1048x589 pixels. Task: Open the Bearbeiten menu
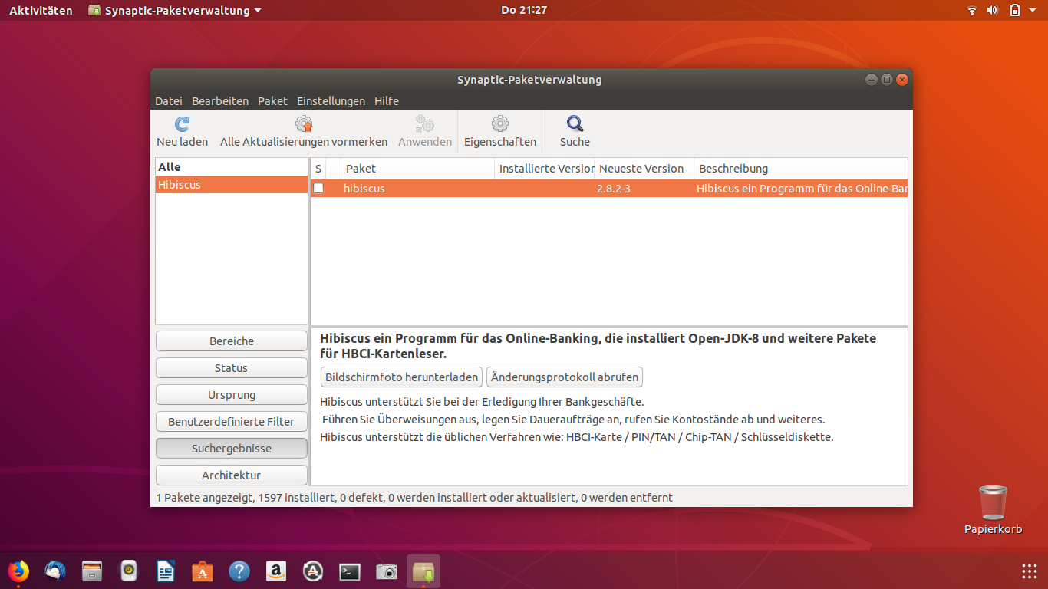[220, 101]
